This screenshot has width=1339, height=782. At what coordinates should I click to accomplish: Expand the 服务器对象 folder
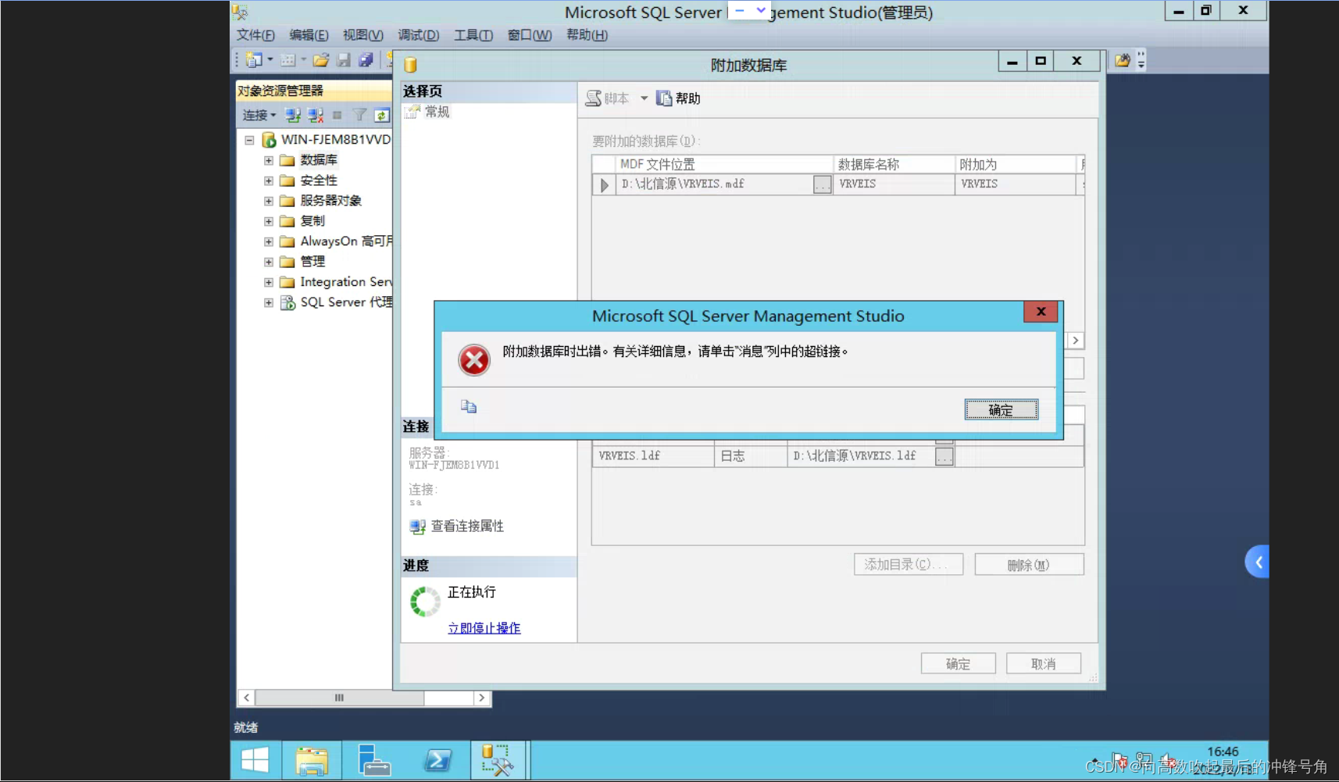click(x=269, y=201)
